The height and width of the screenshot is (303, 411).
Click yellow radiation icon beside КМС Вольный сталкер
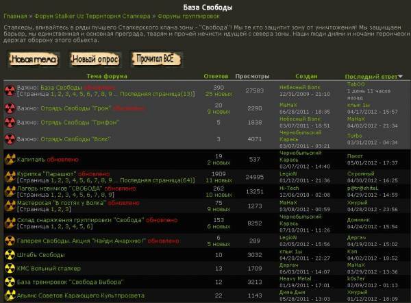point(10,268)
